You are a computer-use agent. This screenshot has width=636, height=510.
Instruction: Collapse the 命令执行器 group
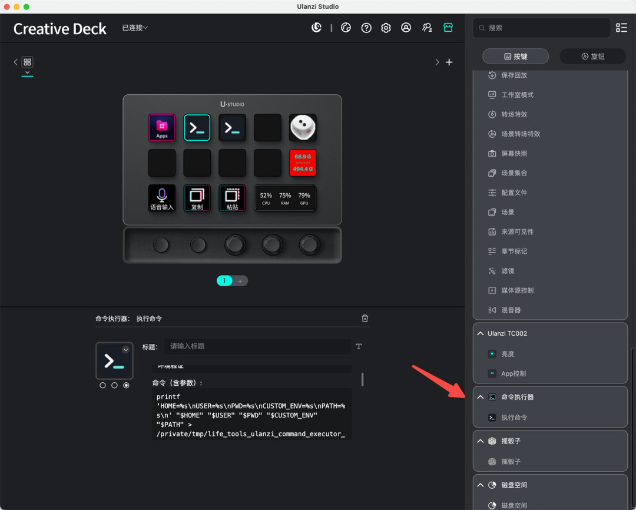pos(481,397)
